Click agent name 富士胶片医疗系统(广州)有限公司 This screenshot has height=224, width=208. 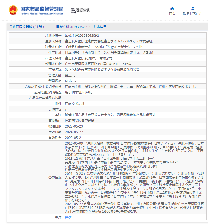[x=89, y=58]
